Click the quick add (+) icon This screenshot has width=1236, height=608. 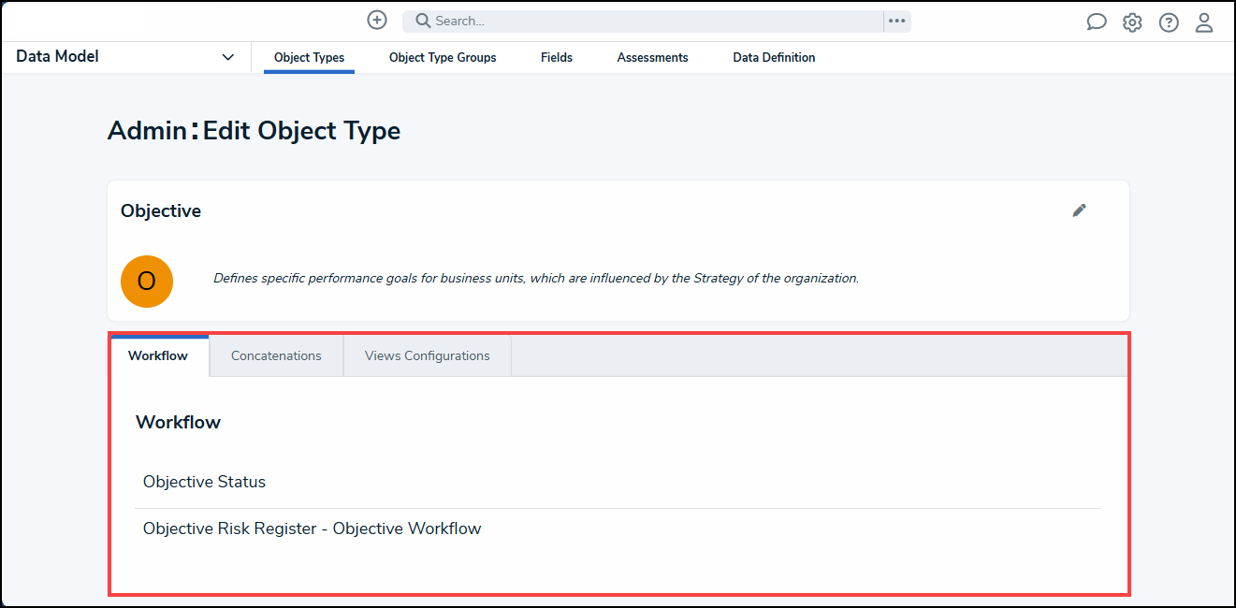pyautogui.click(x=376, y=20)
